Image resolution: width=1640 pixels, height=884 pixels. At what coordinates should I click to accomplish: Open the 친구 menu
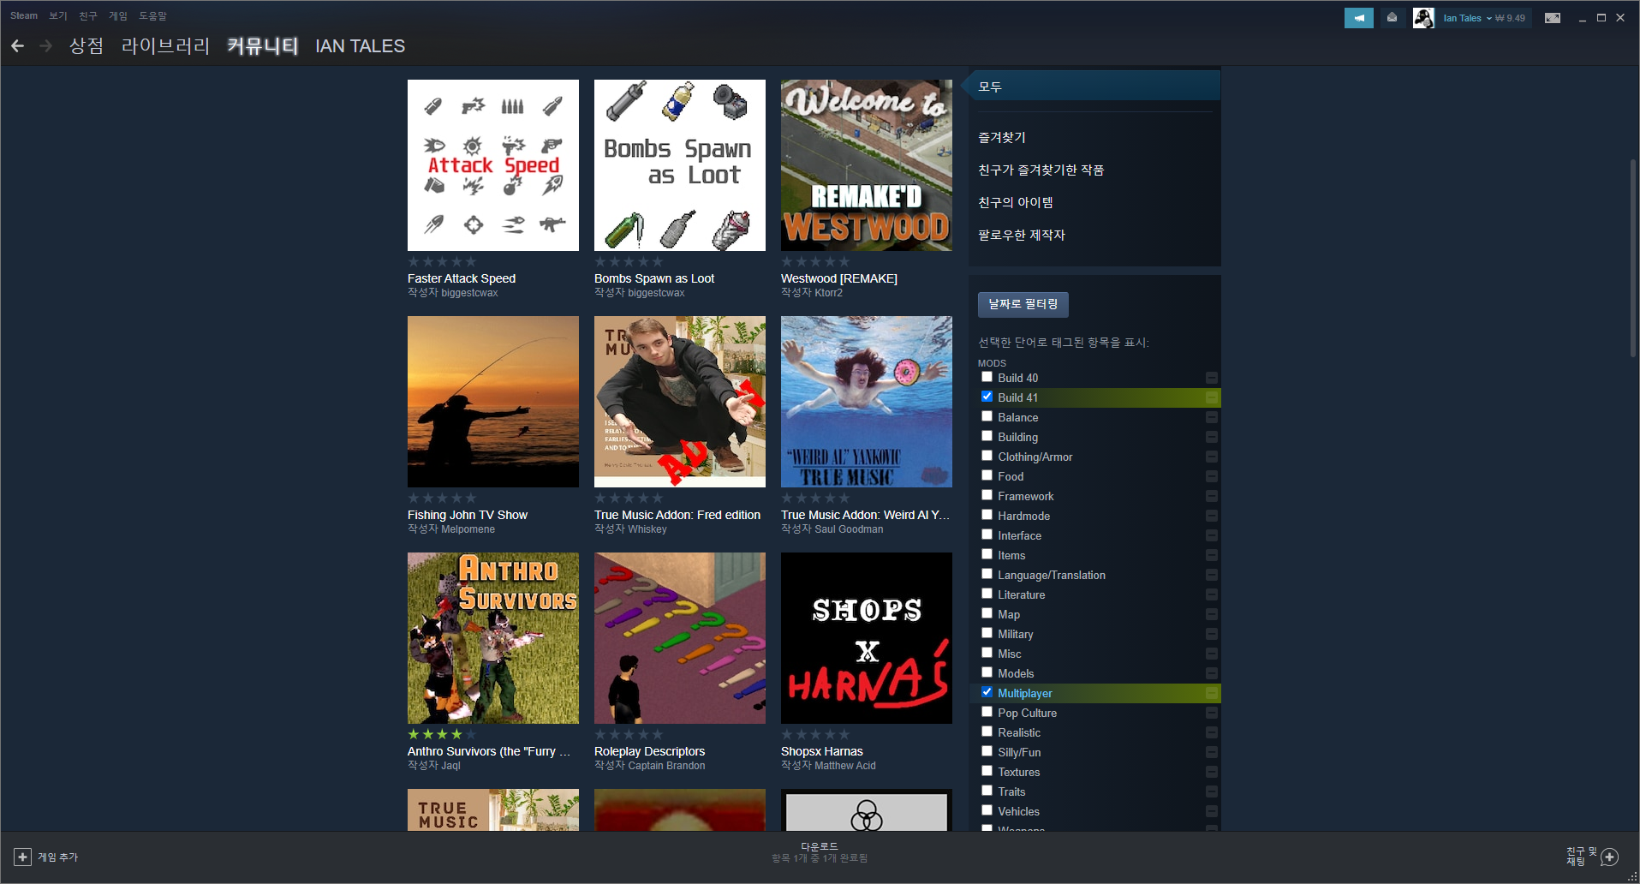tap(88, 15)
